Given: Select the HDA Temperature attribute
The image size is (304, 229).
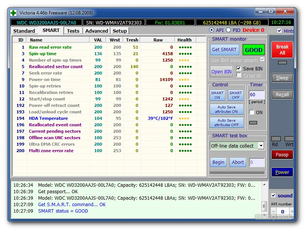Looking at the screenshot, I should pyautogui.click(x=110, y=118).
